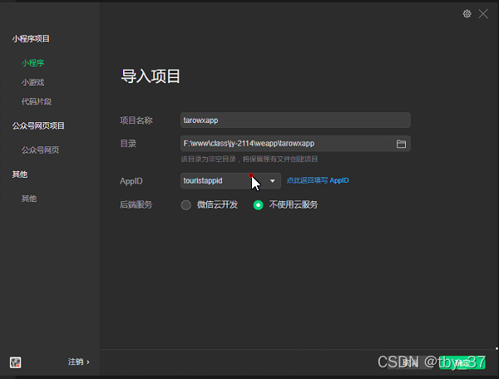Click the 导入项目 heading
This screenshot has width=499, height=379.
pyautogui.click(x=151, y=76)
